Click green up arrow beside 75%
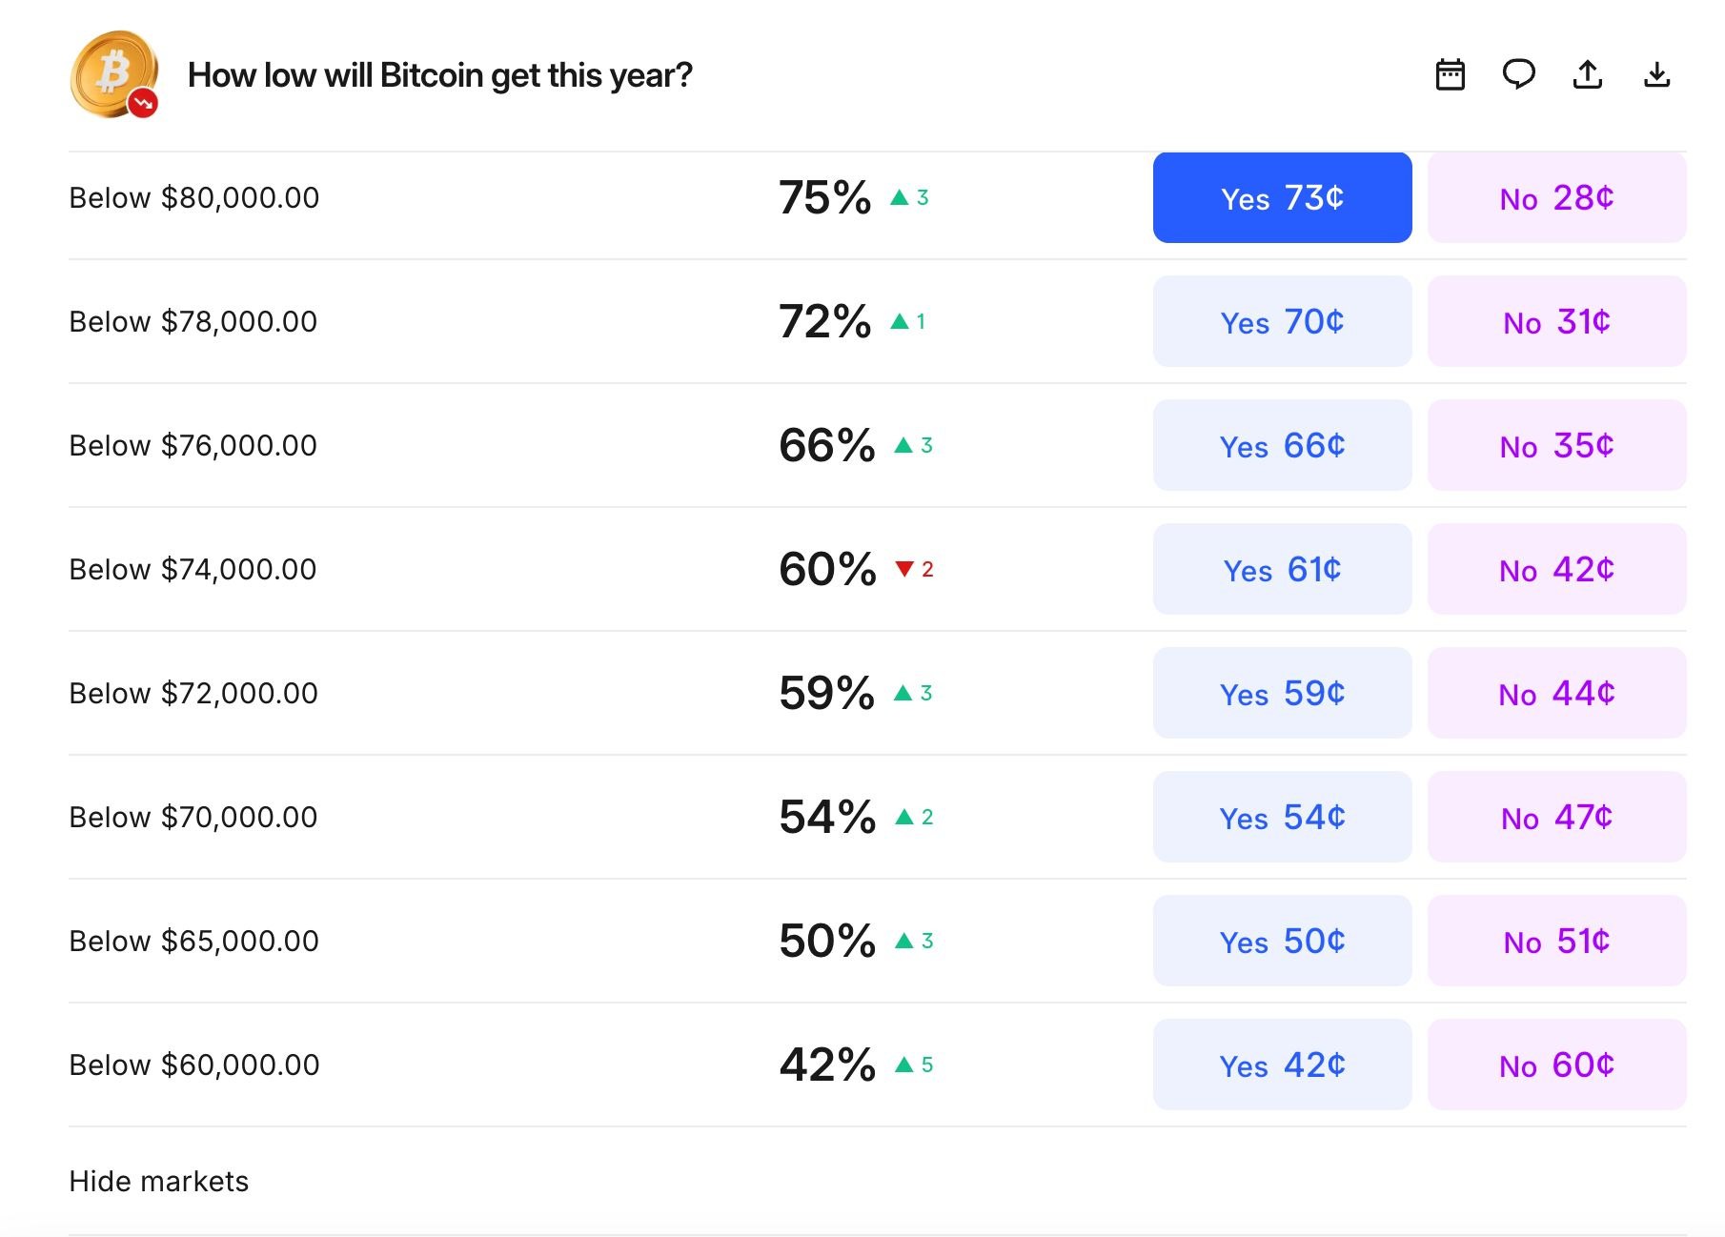The image size is (1725, 1237). click(900, 197)
